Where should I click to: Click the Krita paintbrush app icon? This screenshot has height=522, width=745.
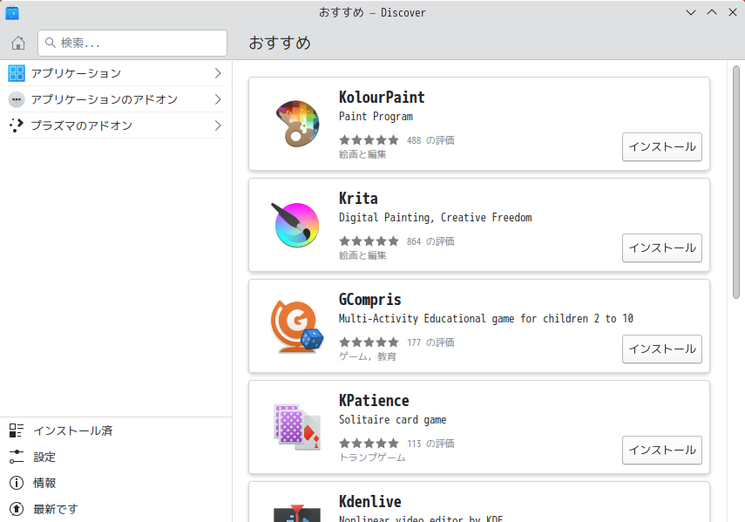(296, 224)
